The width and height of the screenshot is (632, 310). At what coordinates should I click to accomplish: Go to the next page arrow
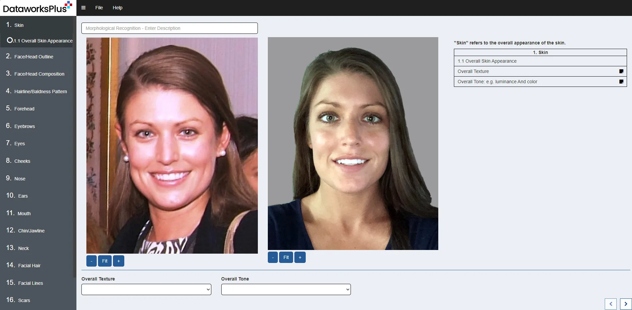[x=626, y=304]
